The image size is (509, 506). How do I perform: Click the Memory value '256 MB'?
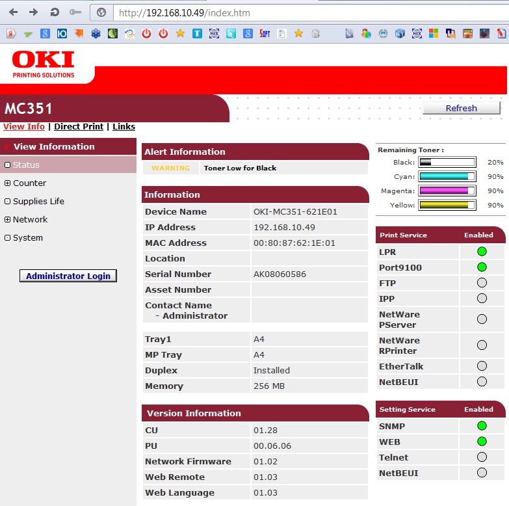click(269, 386)
